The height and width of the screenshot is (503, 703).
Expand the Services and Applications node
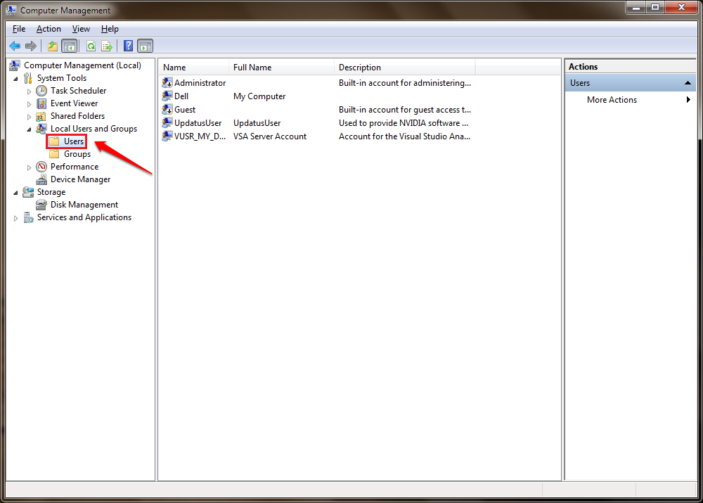click(16, 218)
